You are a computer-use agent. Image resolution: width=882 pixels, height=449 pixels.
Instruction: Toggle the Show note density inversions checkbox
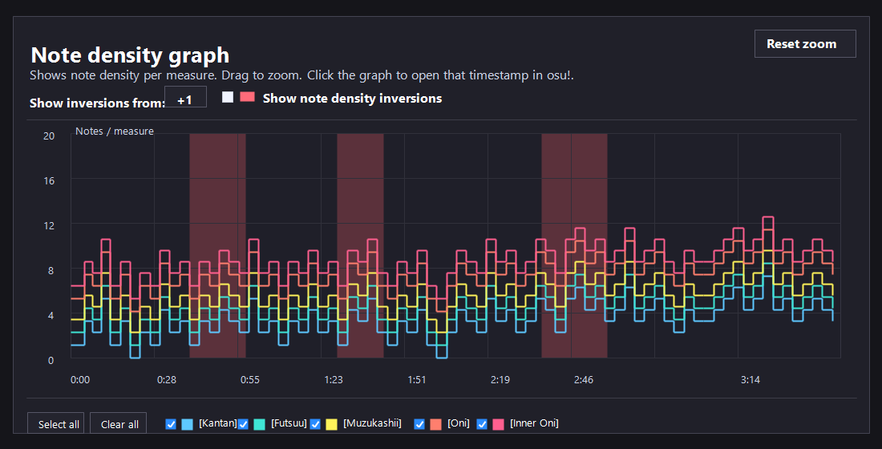point(227,97)
